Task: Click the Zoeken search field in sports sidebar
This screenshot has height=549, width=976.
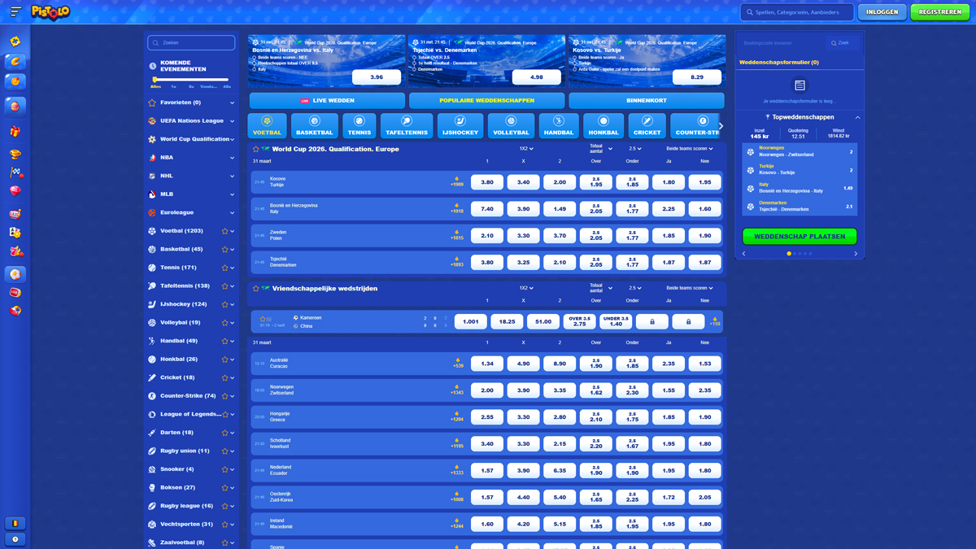Action: click(x=191, y=42)
